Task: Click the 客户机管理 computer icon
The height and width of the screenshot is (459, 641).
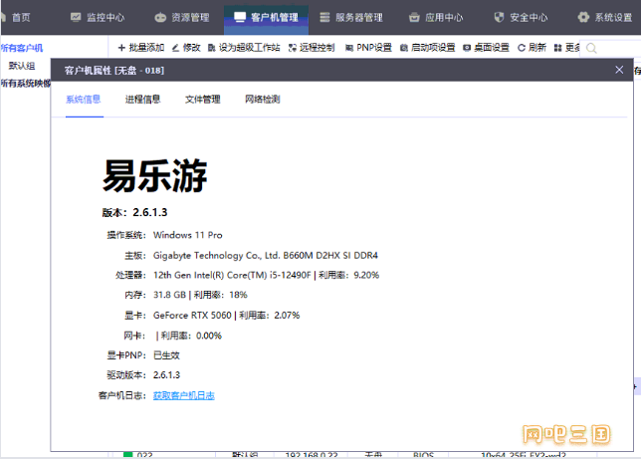Action: (x=240, y=17)
